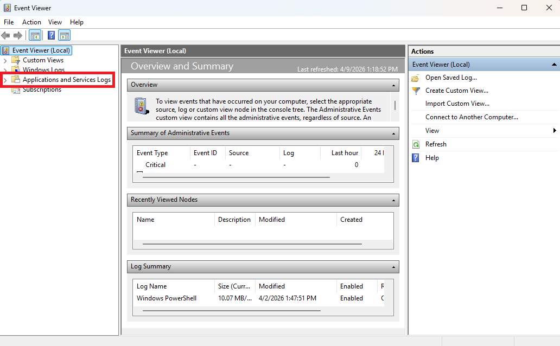Click the Log Summary horizontal scrollbar
Viewport: 560px width, 346px height.
[231, 311]
